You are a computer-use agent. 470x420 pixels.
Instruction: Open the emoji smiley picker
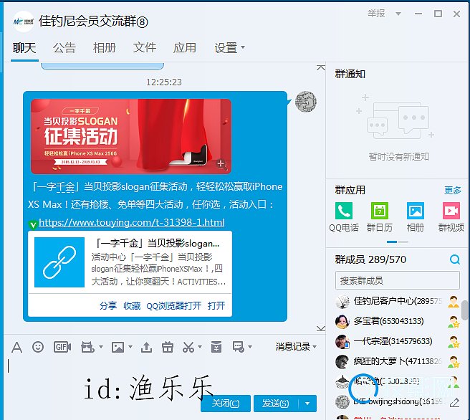[38, 347]
